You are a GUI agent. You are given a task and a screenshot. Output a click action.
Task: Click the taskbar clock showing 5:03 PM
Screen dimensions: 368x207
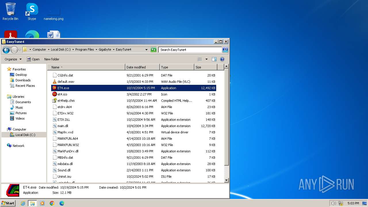tap(353, 203)
